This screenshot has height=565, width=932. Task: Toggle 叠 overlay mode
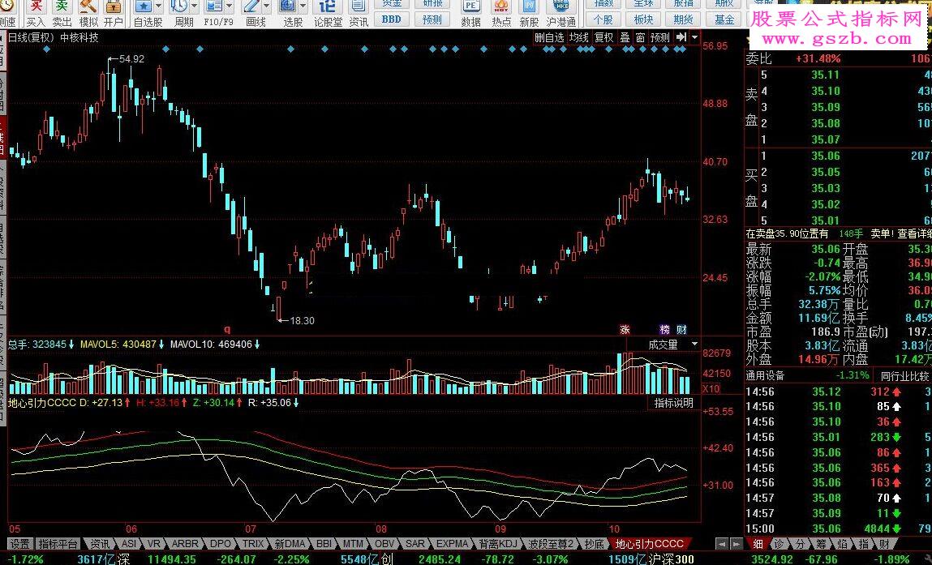pos(625,37)
